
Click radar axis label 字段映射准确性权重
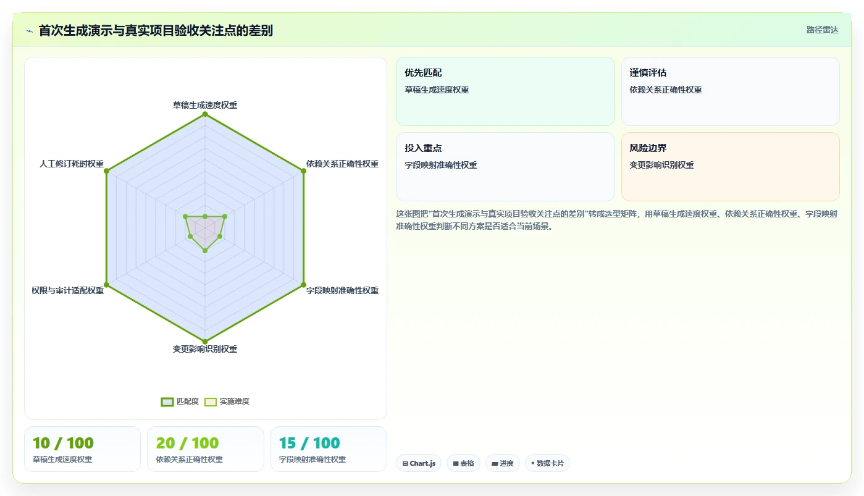342,290
